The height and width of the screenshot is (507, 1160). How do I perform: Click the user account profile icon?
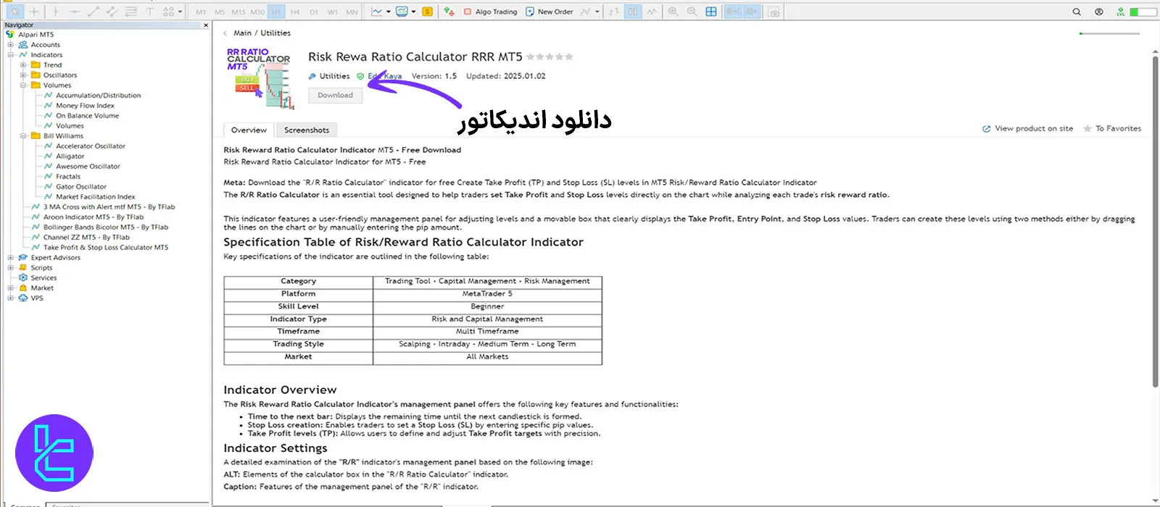tap(1099, 12)
